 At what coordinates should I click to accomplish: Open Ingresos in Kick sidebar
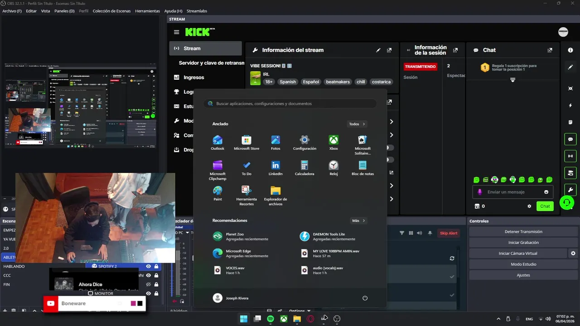194,77
